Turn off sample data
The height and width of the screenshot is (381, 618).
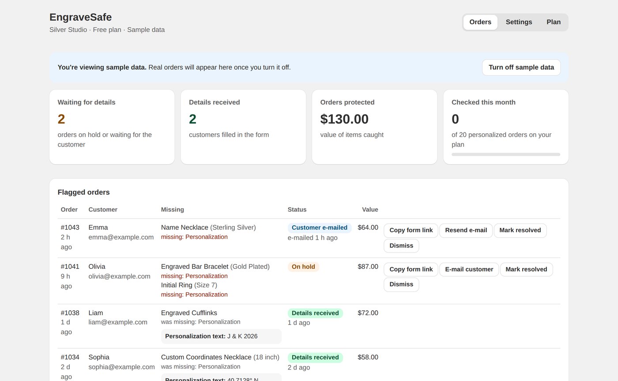click(x=521, y=68)
